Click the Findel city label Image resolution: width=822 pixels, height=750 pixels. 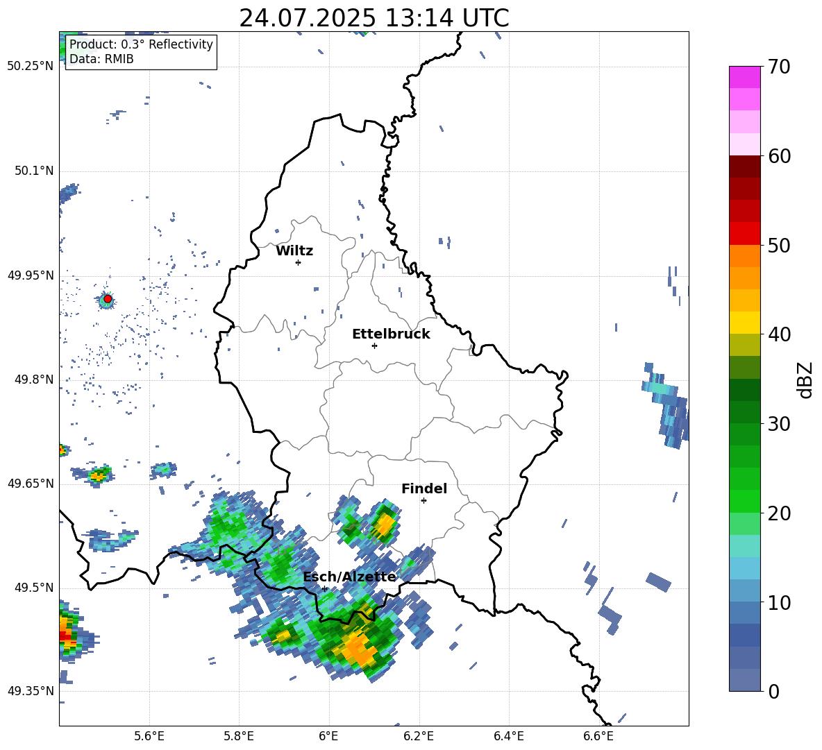click(x=424, y=488)
